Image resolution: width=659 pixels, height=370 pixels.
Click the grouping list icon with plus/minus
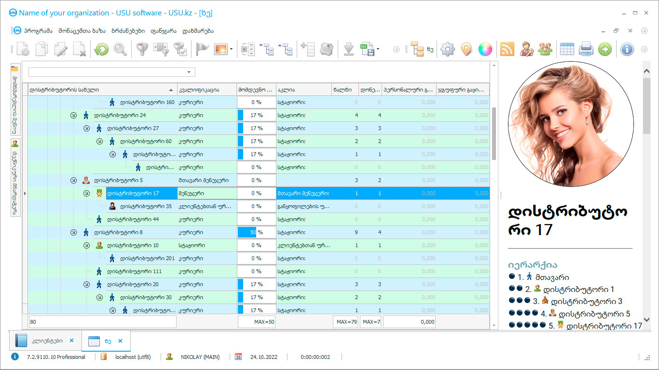(x=247, y=49)
